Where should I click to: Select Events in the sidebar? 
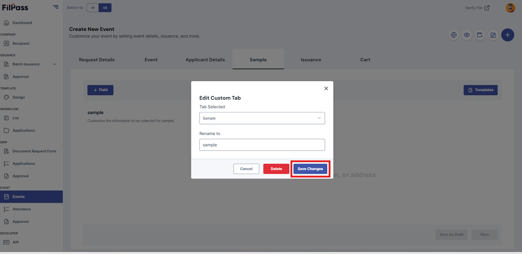coord(31,197)
